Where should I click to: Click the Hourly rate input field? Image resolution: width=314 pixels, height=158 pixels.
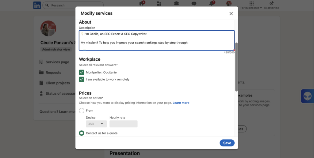point(124,124)
